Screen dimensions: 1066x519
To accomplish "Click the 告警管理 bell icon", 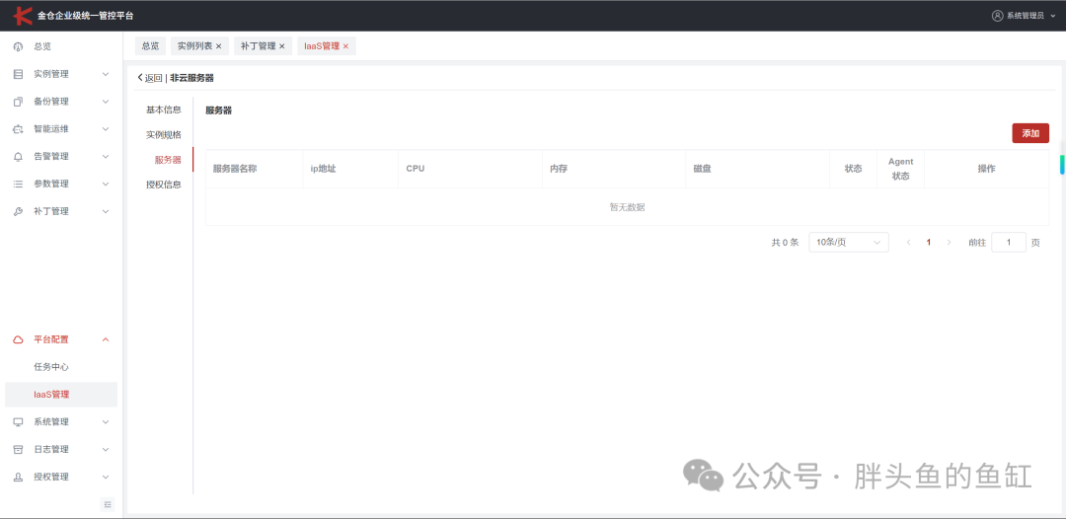I will [x=19, y=156].
